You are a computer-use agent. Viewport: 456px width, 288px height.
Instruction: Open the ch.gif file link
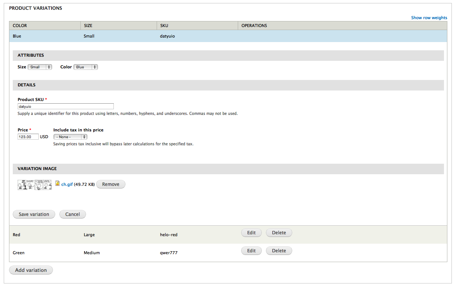pyautogui.click(x=67, y=184)
